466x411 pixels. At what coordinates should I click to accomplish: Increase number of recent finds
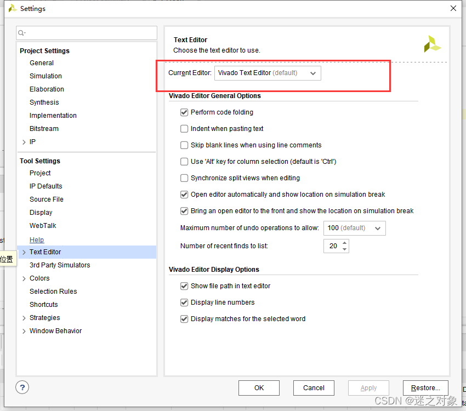[344, 243]
